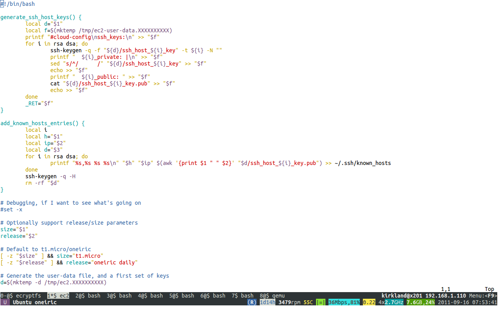
Task: Click the '# Default to t1.micro/oneiric' comment
Action: (46, 249)
